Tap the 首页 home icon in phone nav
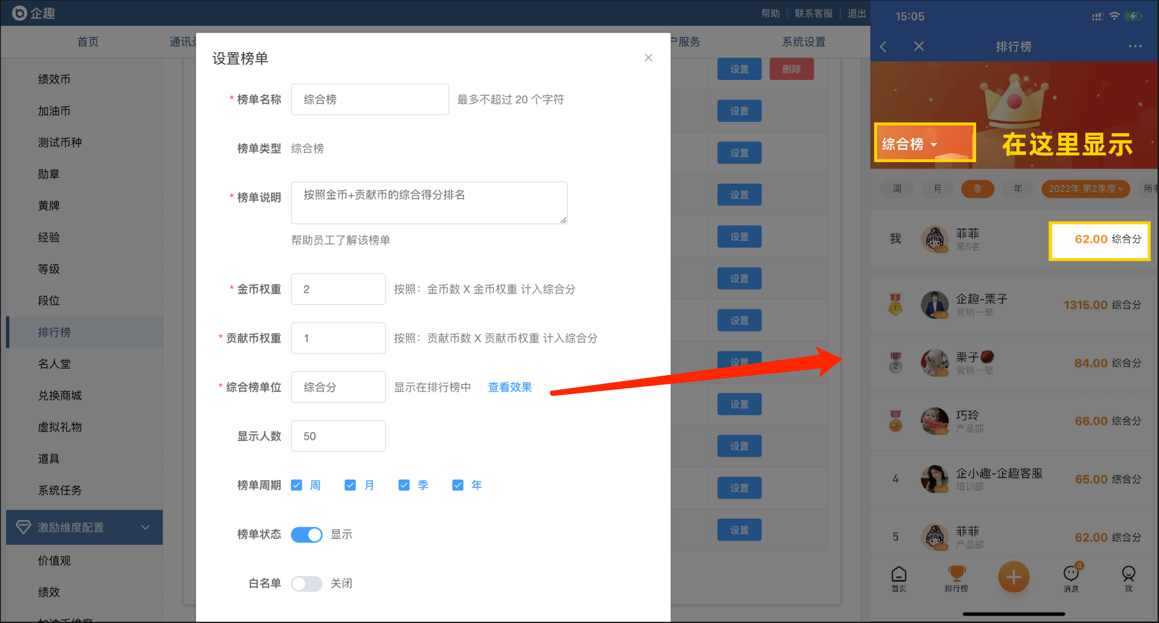Screen dimensions: 1159x623 (x=899, y=579)
